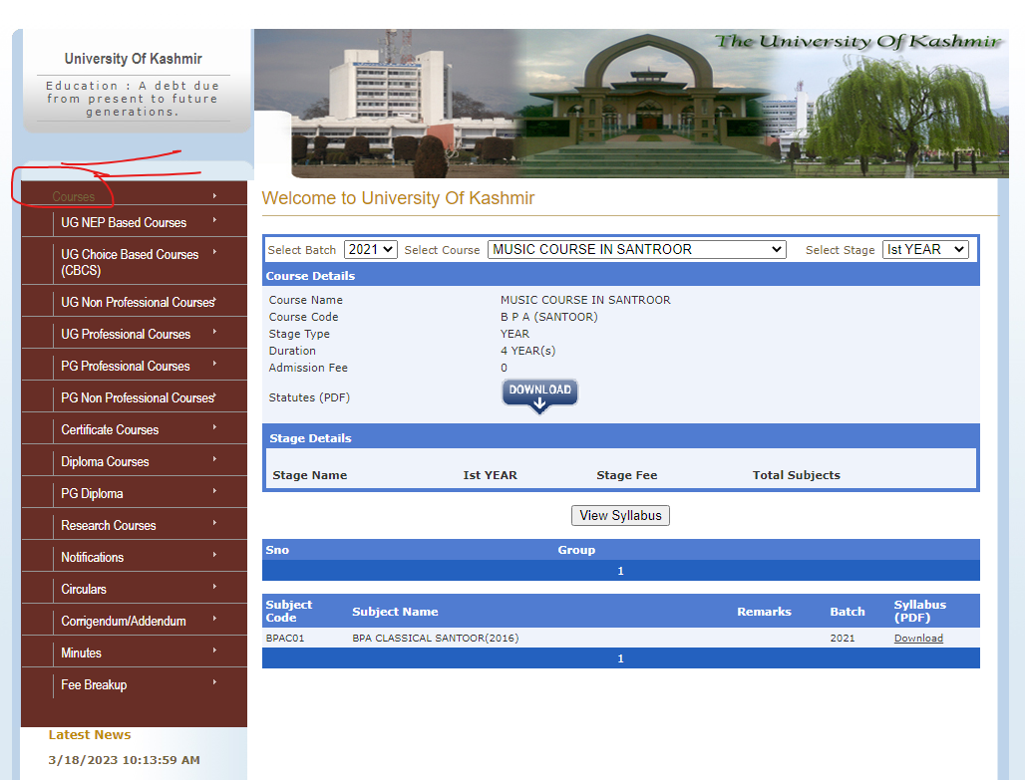Expand arrow beside Fee Breakup

point(214,682)
